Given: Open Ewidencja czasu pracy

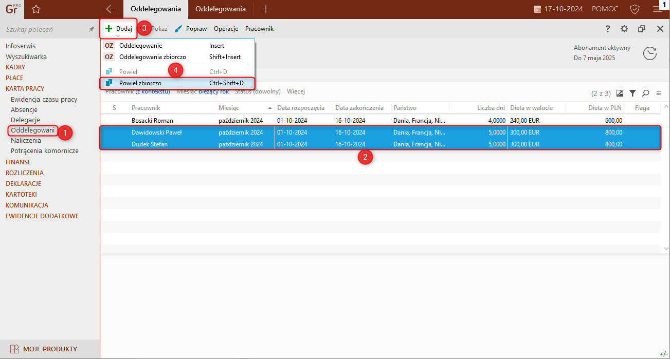Looking at the screenshot, I should coord(44,100).
